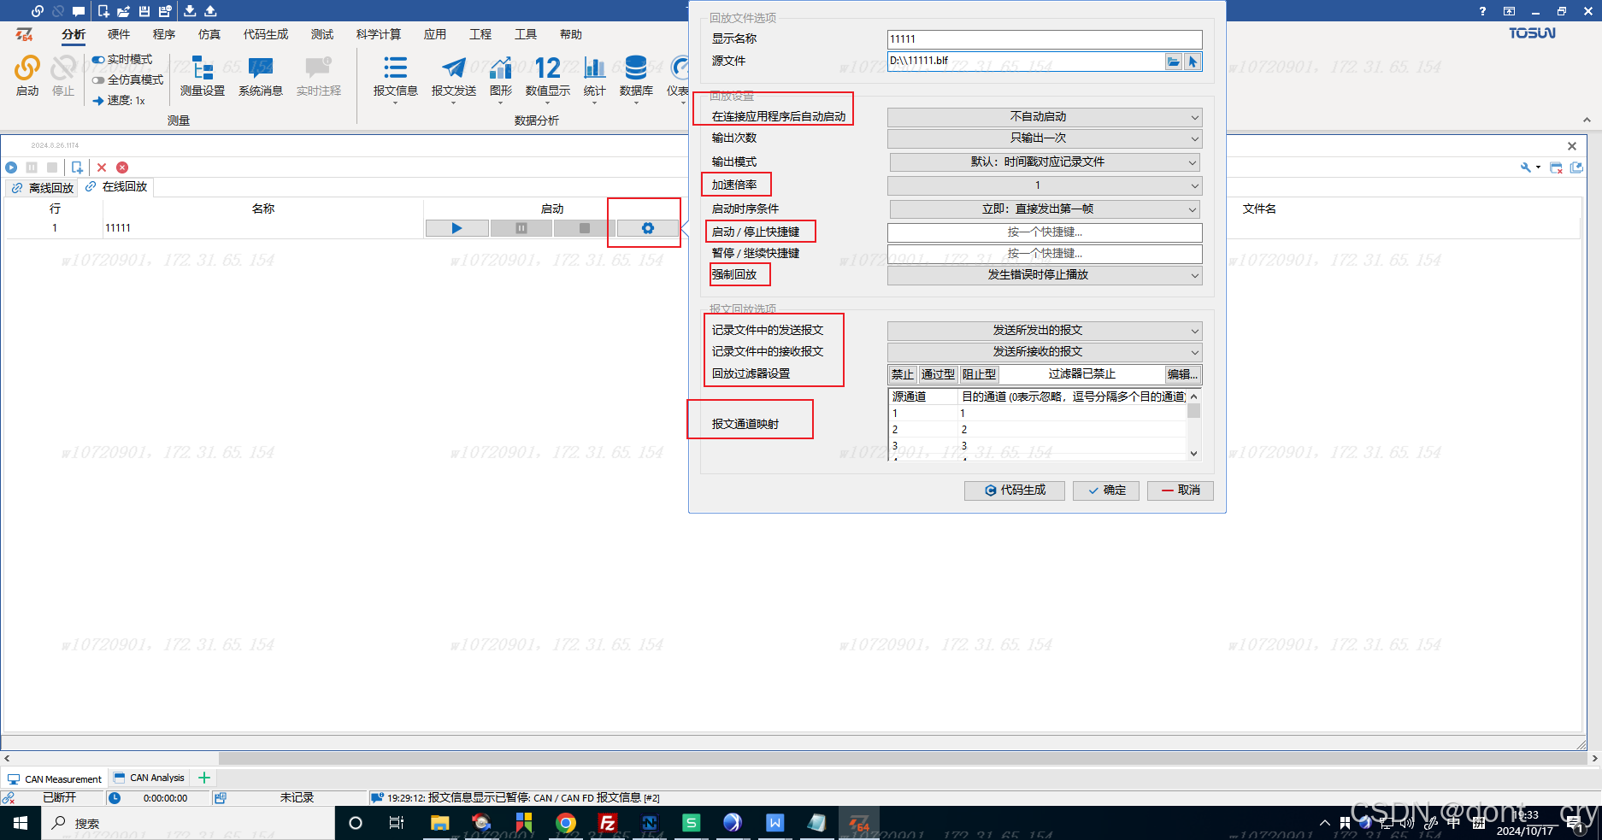Open 不自动启动 auto-start dropdown

click(x=1045, y=117)
